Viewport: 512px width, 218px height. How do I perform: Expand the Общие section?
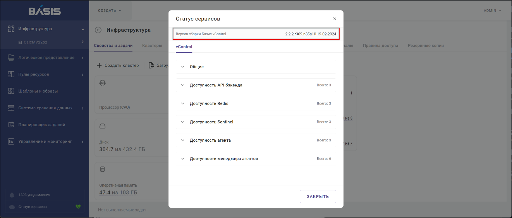(x=183, y=67)
